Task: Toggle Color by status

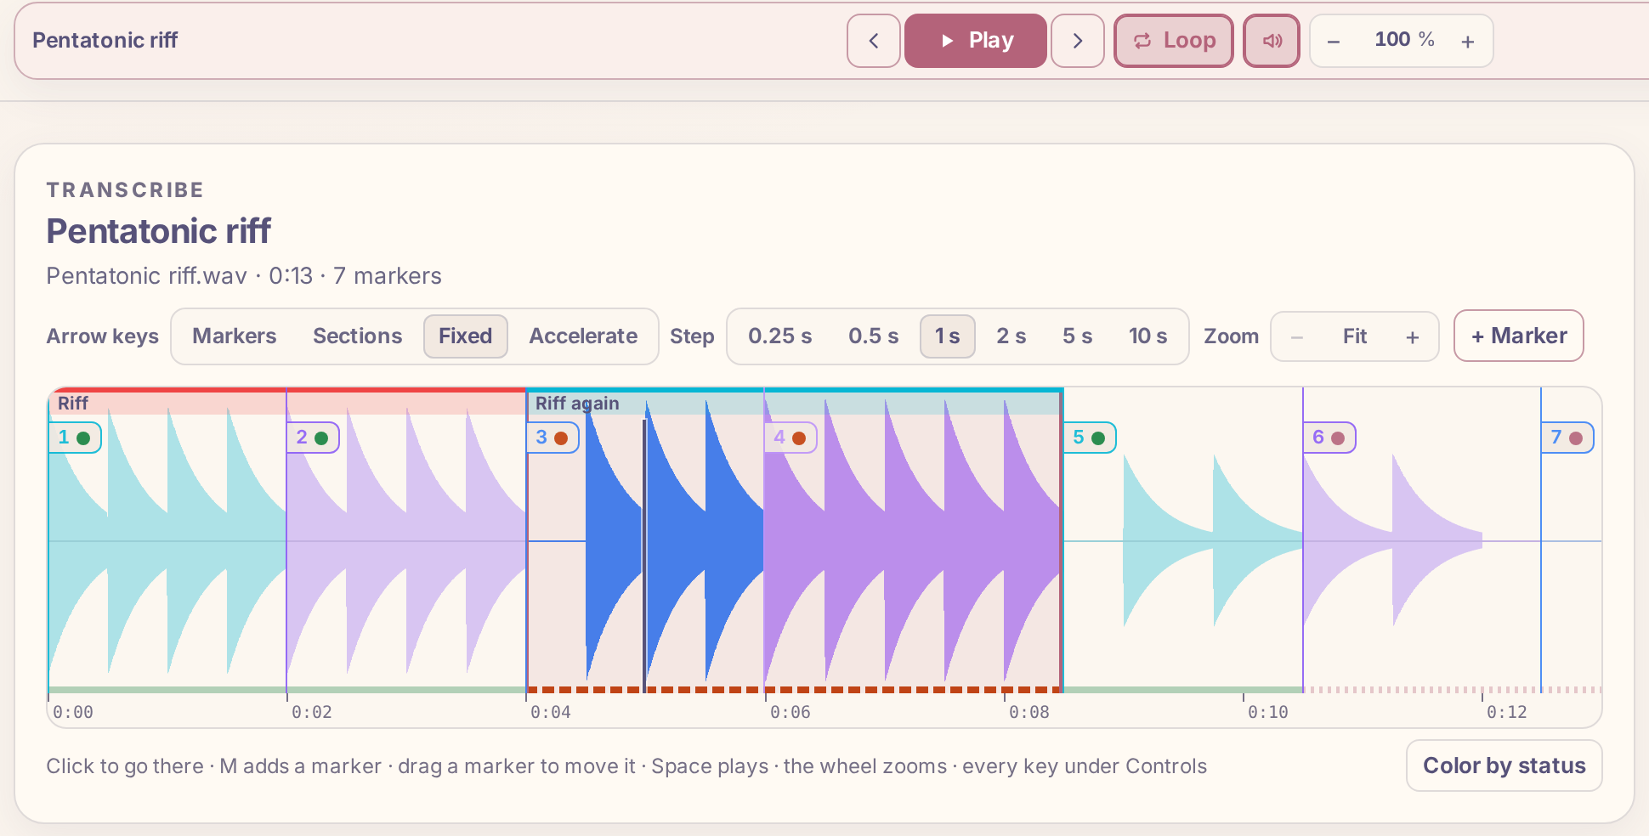Action: tap(1504, 765)
